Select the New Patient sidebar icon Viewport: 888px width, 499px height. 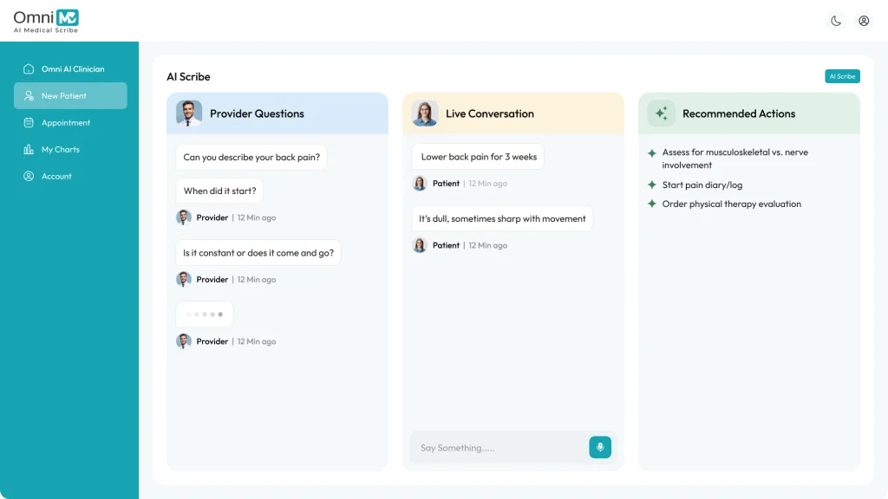tap(29, 95)
